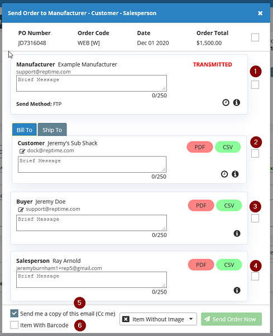Check the Buyer recipient checkbox

255,219
